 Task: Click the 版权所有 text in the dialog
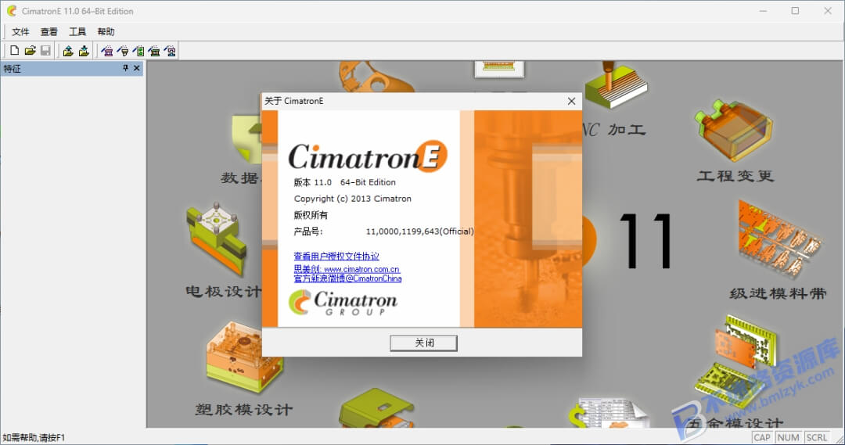tap(311, 215)
